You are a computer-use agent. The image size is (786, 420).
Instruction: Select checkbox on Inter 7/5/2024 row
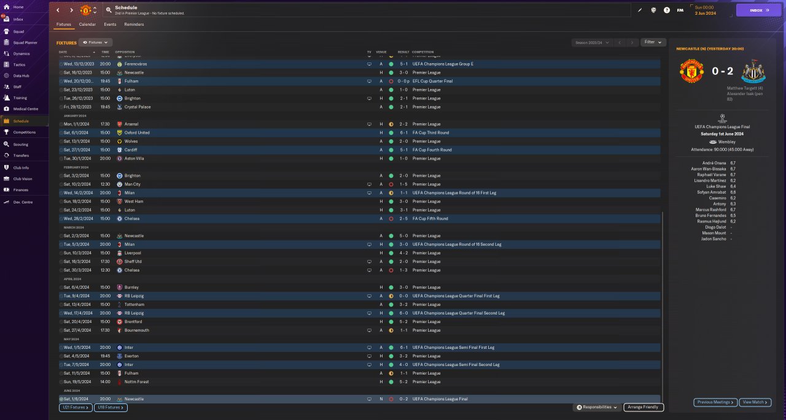61,364
